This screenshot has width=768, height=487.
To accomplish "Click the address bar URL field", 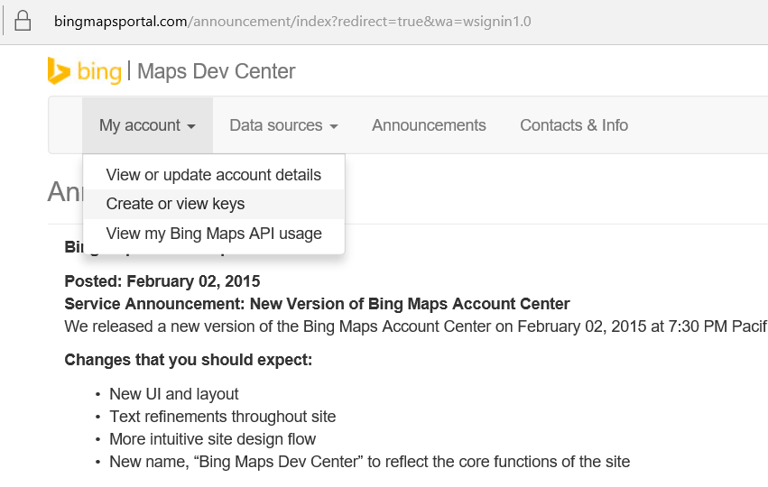I will point(292,22).
